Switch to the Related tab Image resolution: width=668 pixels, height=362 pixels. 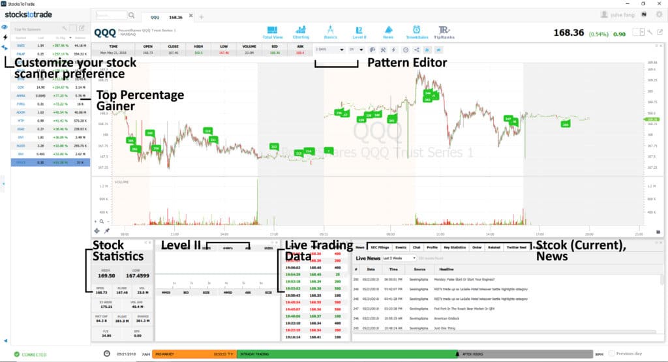click(494, 247)
